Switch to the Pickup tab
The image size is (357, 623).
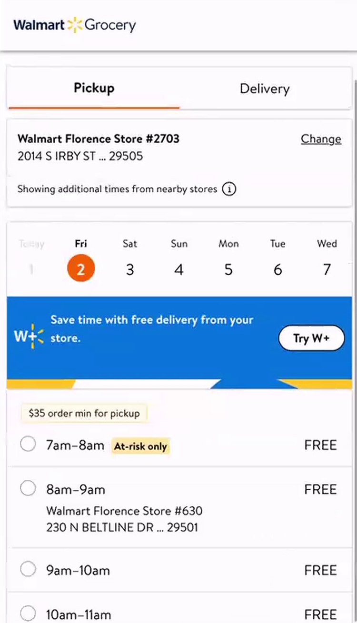(x=94, y=89)
